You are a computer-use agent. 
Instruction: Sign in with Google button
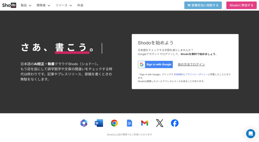tap(155, 64)
